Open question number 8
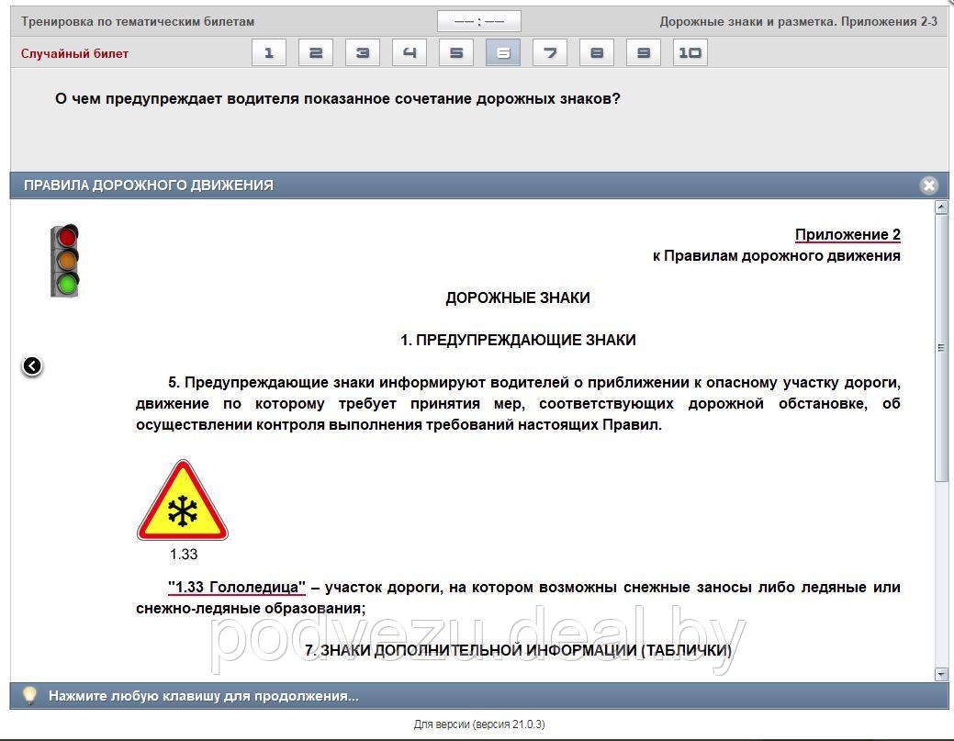The width and height of the screenshot is (954, 741). point(597,53)
